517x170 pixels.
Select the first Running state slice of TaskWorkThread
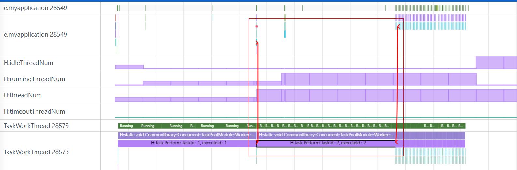click(126, 126)
